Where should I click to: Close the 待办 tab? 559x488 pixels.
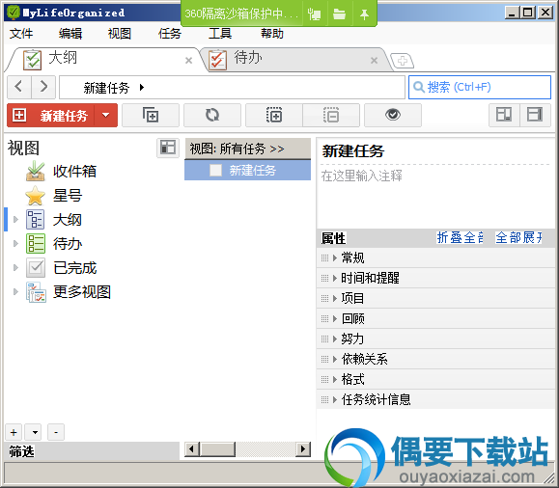(x=374, y=61)
